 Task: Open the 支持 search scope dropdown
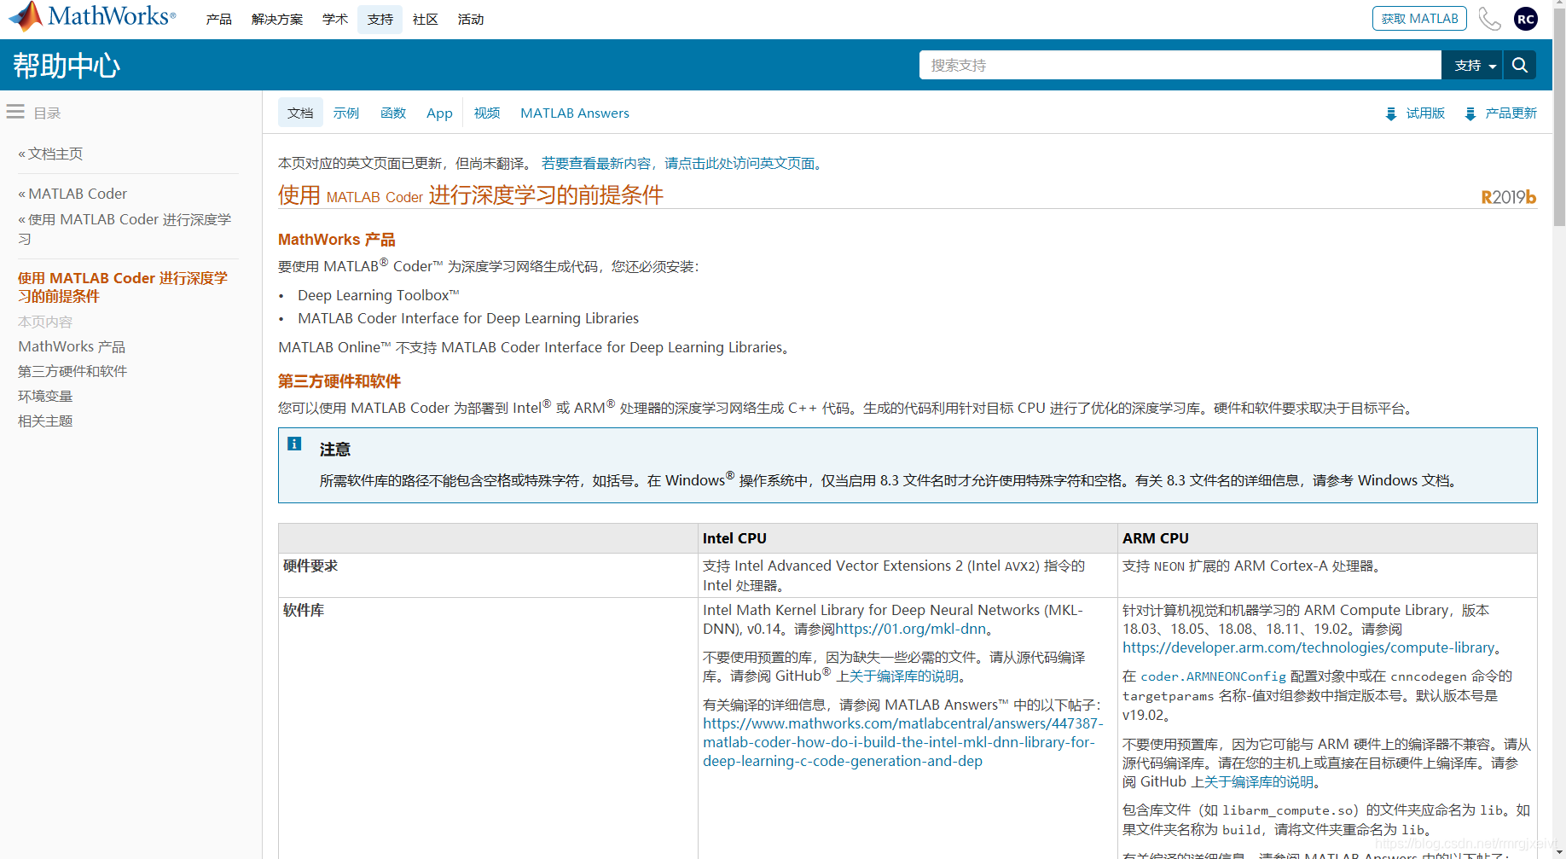tap(1472, 65)
